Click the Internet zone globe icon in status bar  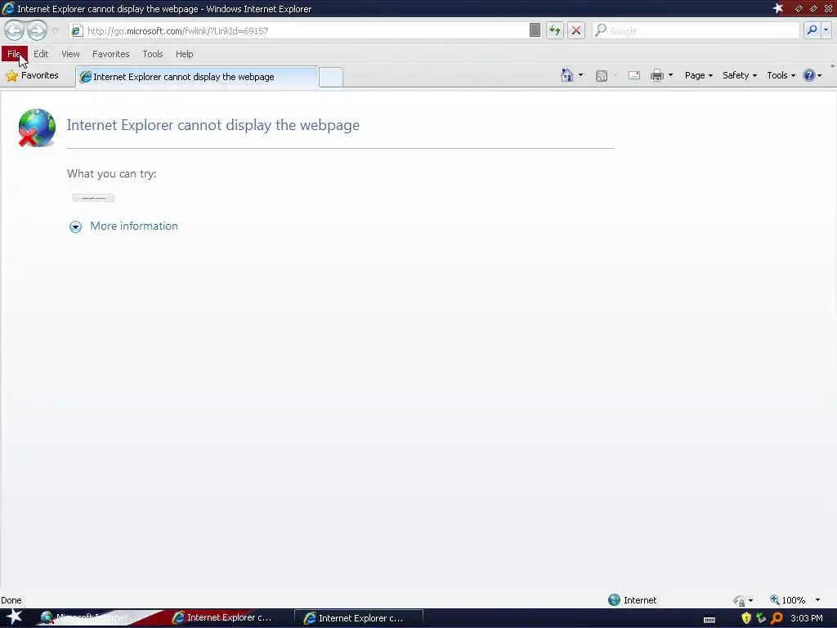[615, 599]
